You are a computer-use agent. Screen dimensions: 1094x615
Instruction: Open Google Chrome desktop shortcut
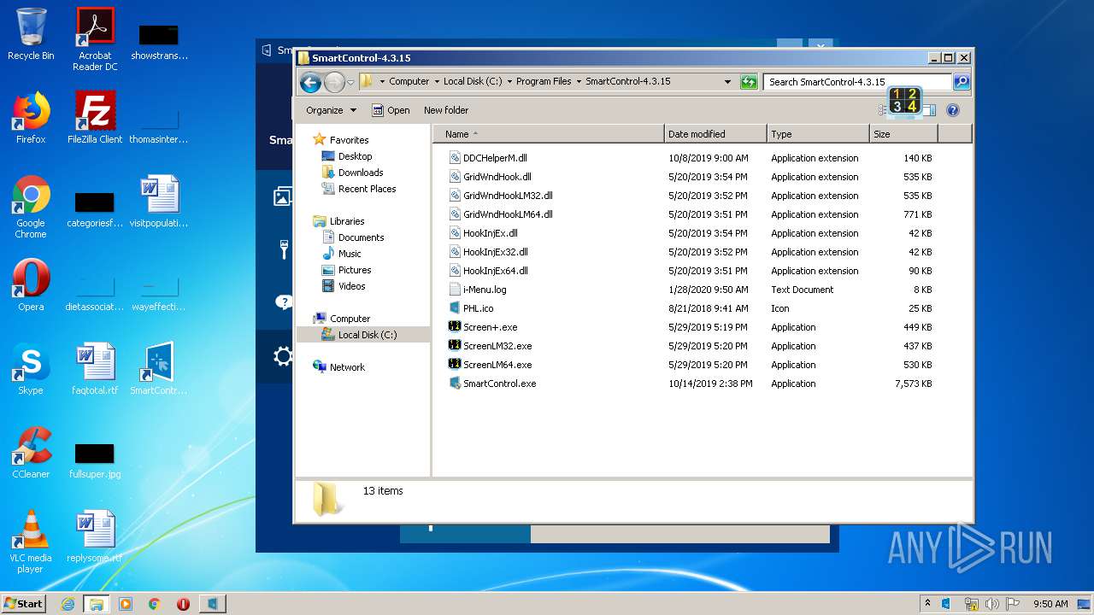pyautogui.click(x=31, y=207)
